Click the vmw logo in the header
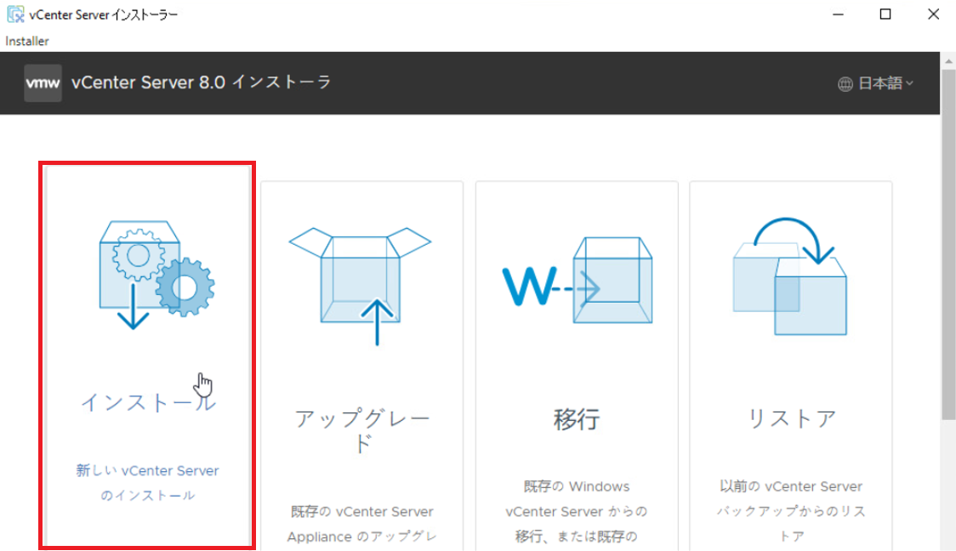956x551 pixels. coord(43,82)
